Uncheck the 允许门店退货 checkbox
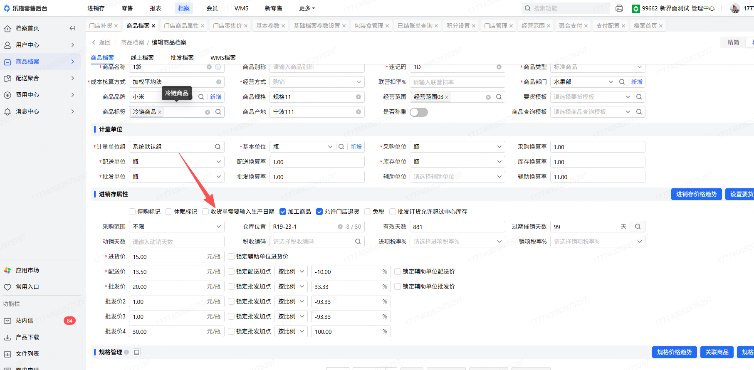The width and height of the screenshot is (754, 370). (319, 212)
